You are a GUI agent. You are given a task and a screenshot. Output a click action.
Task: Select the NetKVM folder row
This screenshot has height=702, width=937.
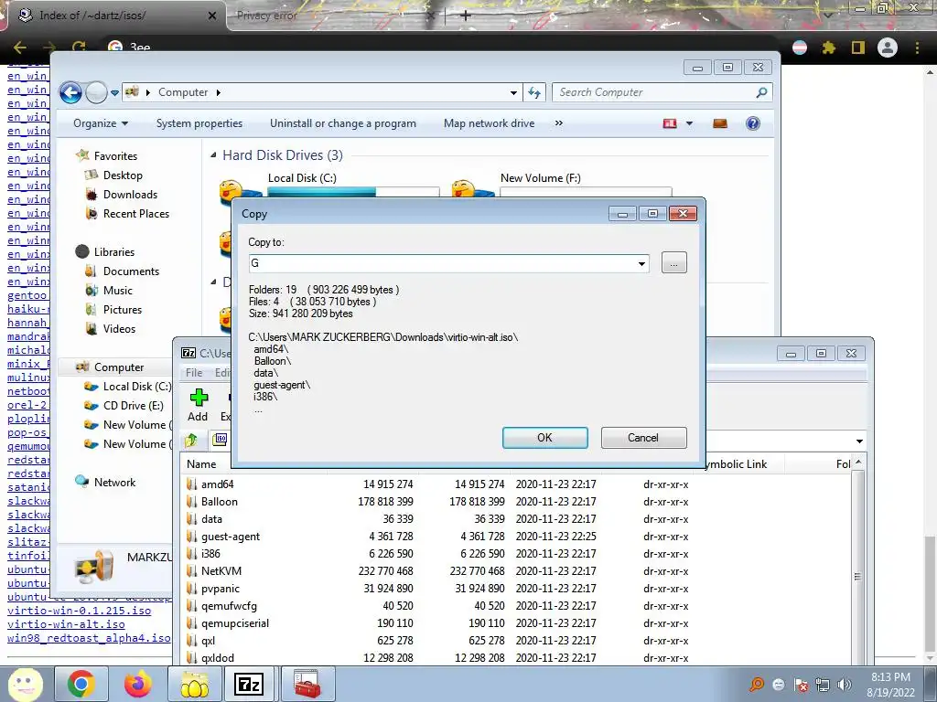tap(221, 570)
